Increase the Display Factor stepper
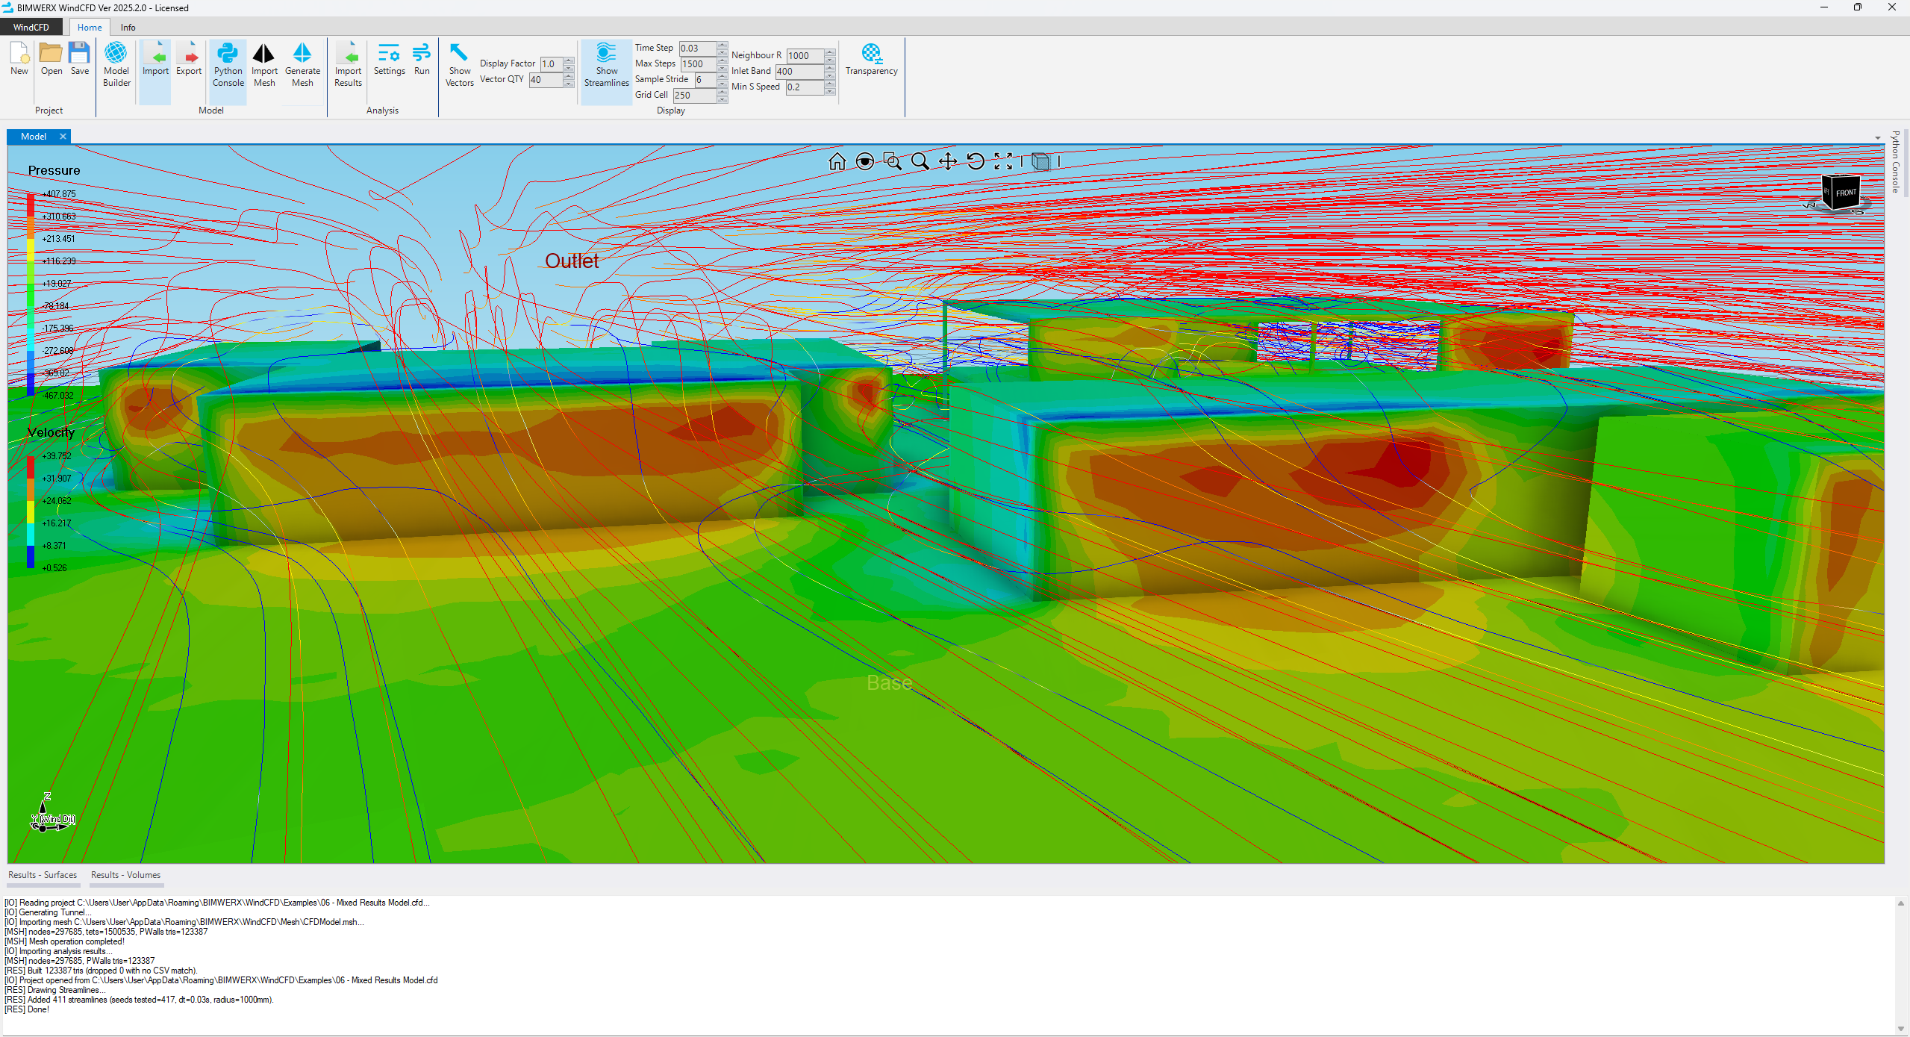Image resolution: width=1910 pixels, height=1037 pixels. [x=569, y=60]
